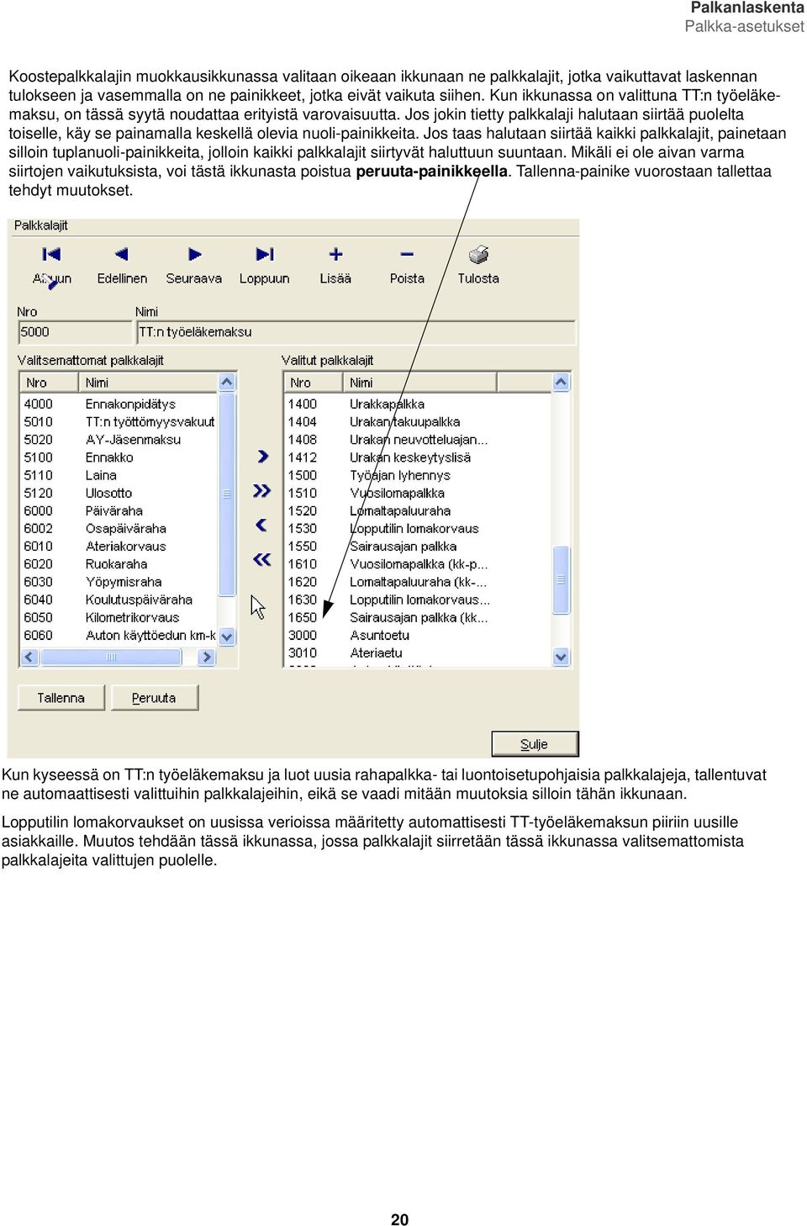Select row 1530 Lopputilin lomakorvaus
This screenshot has width=807, height=1226.
click(x=418, y=528)
